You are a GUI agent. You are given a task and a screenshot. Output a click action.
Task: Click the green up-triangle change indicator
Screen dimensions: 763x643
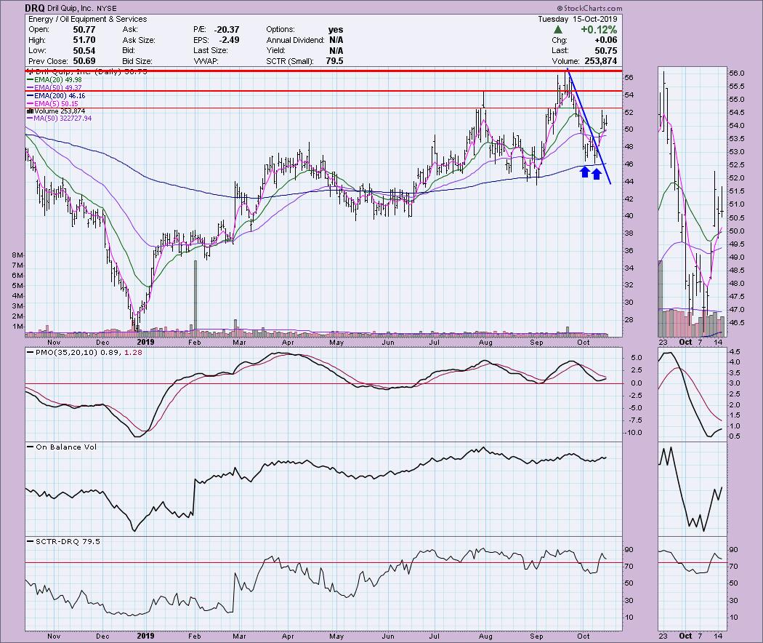558,30
